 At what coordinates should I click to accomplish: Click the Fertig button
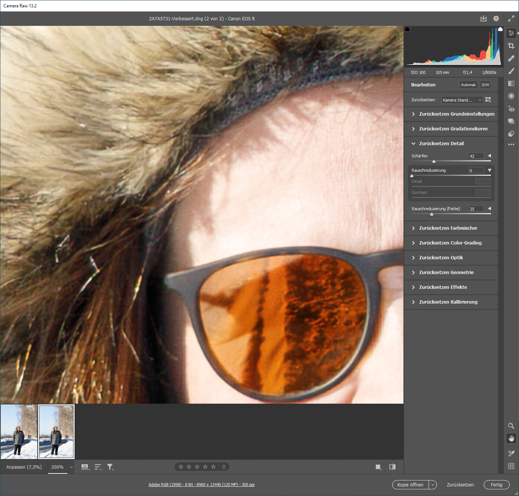(x=496, y=485)
